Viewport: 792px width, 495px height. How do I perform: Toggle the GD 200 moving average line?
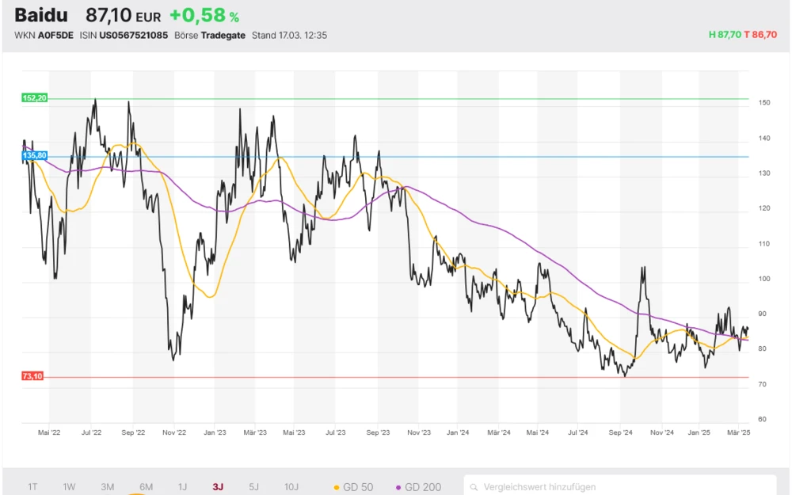pos(418,487)
